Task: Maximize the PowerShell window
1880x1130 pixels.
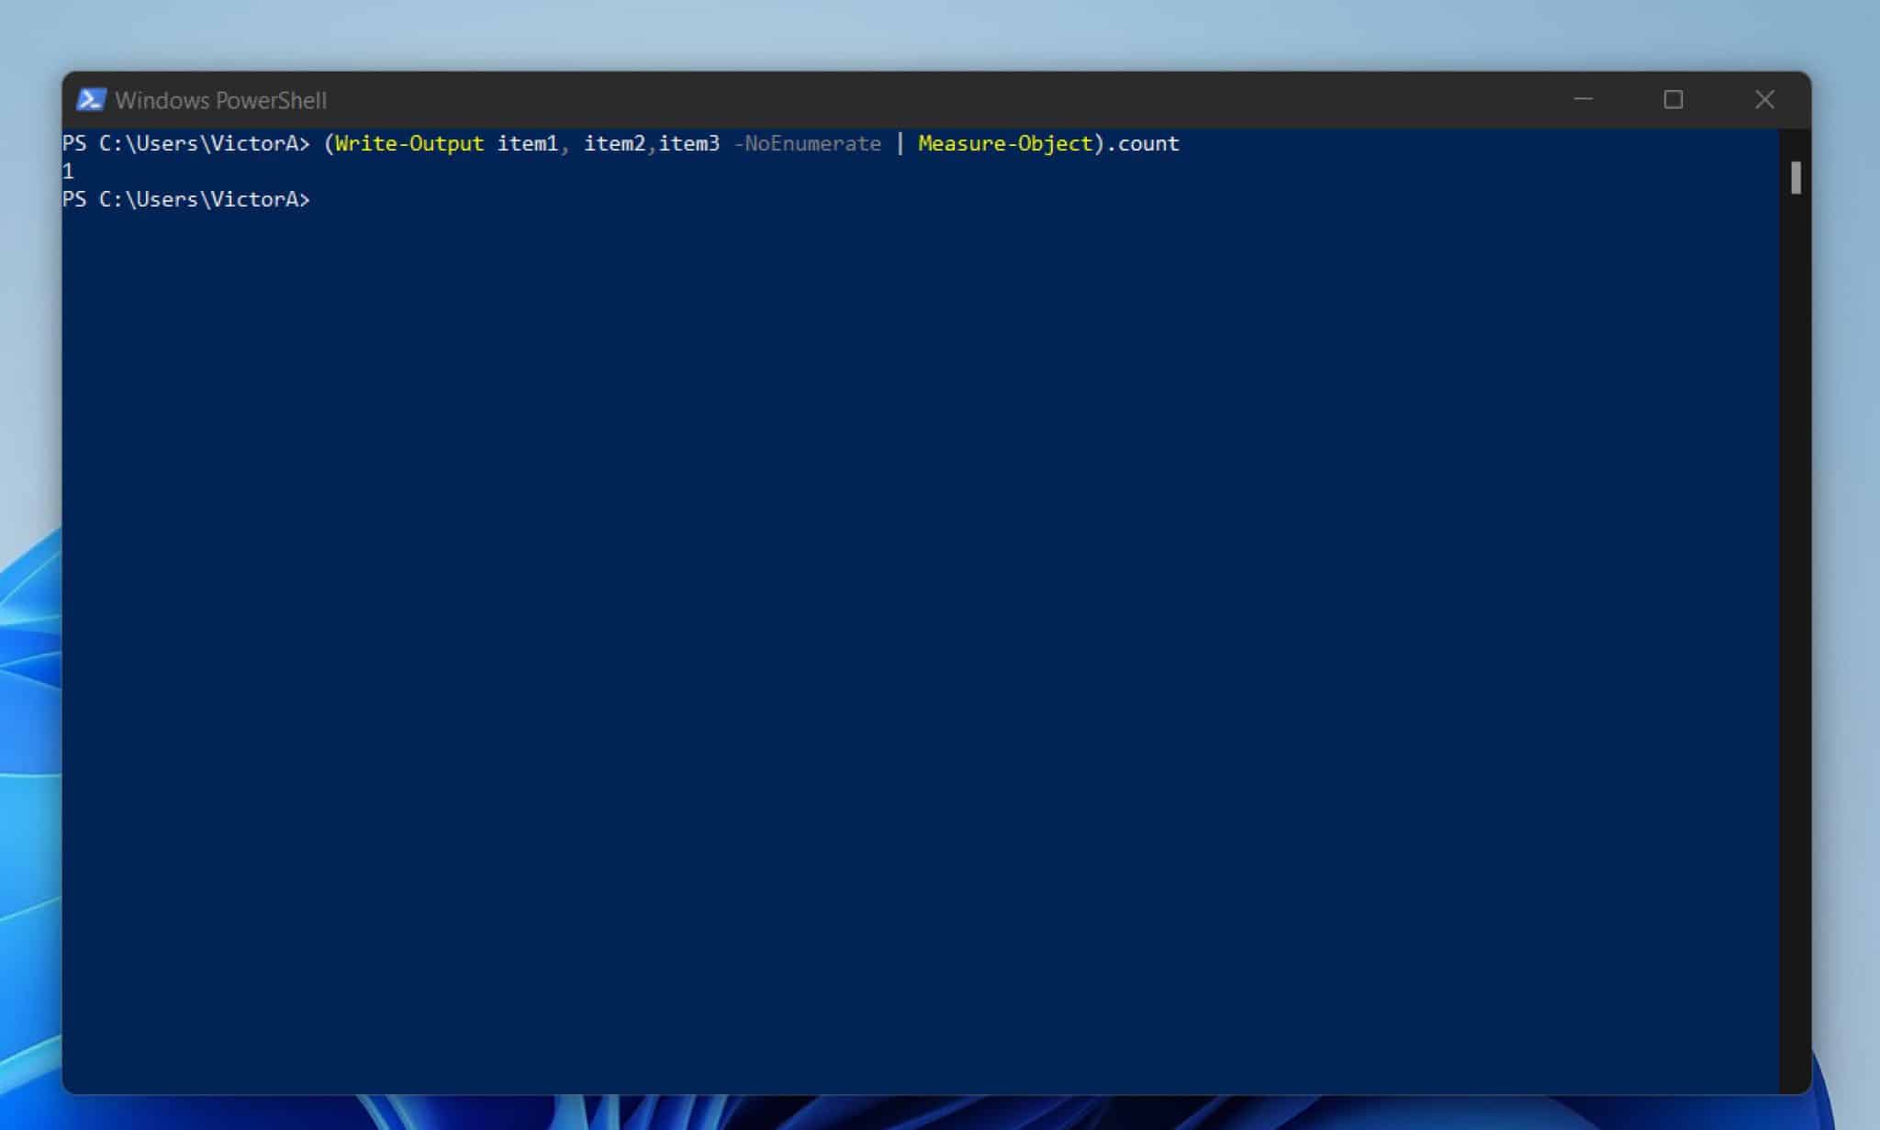Action: click(1673, 99)
